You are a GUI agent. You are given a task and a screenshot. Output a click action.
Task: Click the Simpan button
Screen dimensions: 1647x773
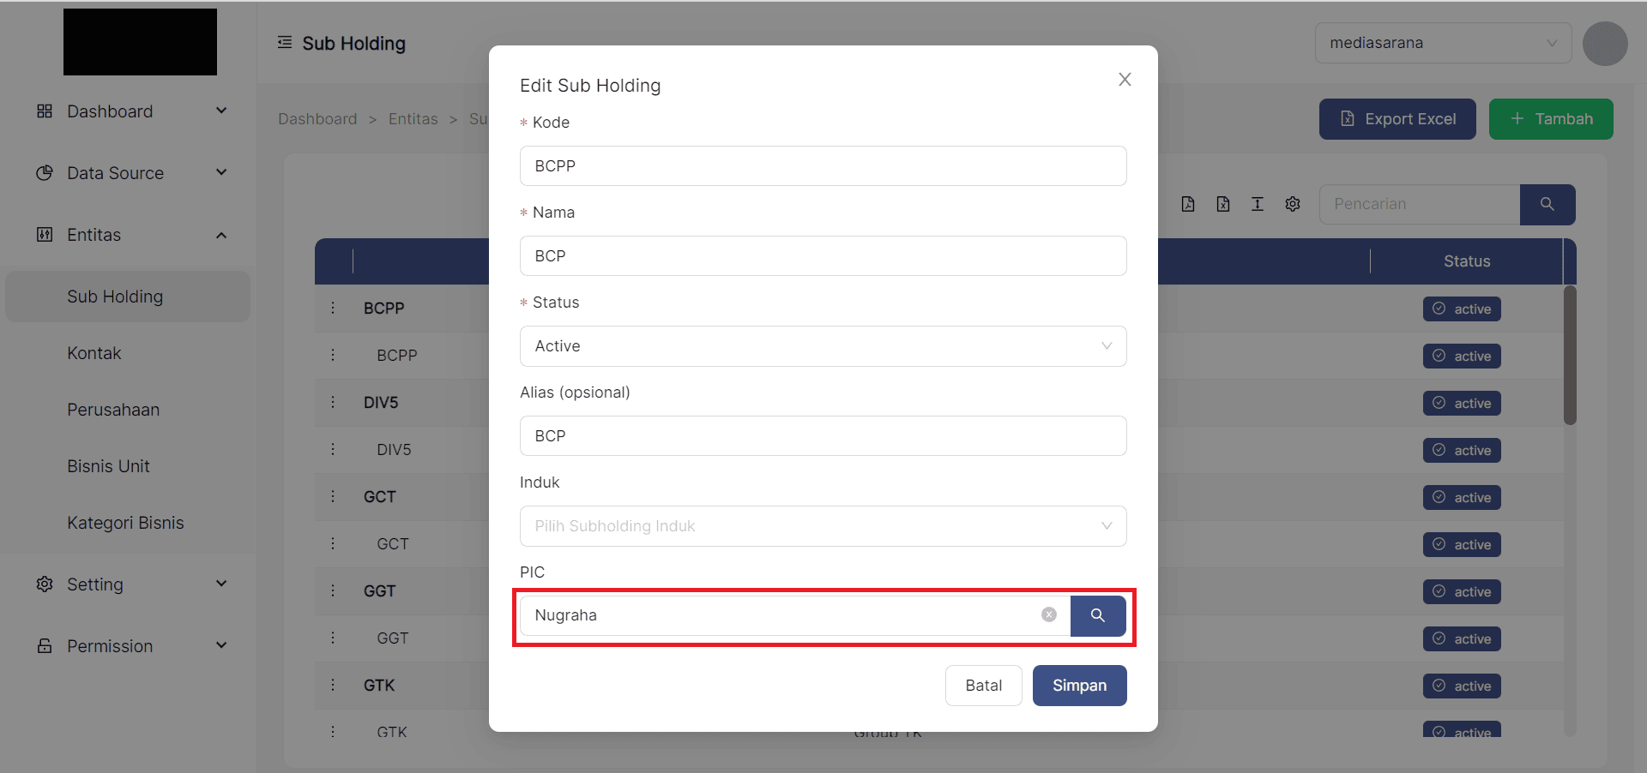coord(1079,686)
